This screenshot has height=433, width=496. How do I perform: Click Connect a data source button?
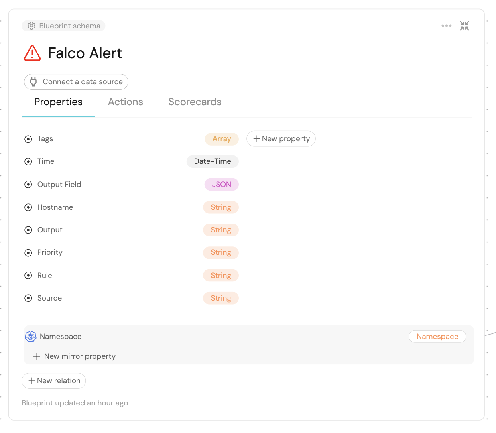[76, 82]
